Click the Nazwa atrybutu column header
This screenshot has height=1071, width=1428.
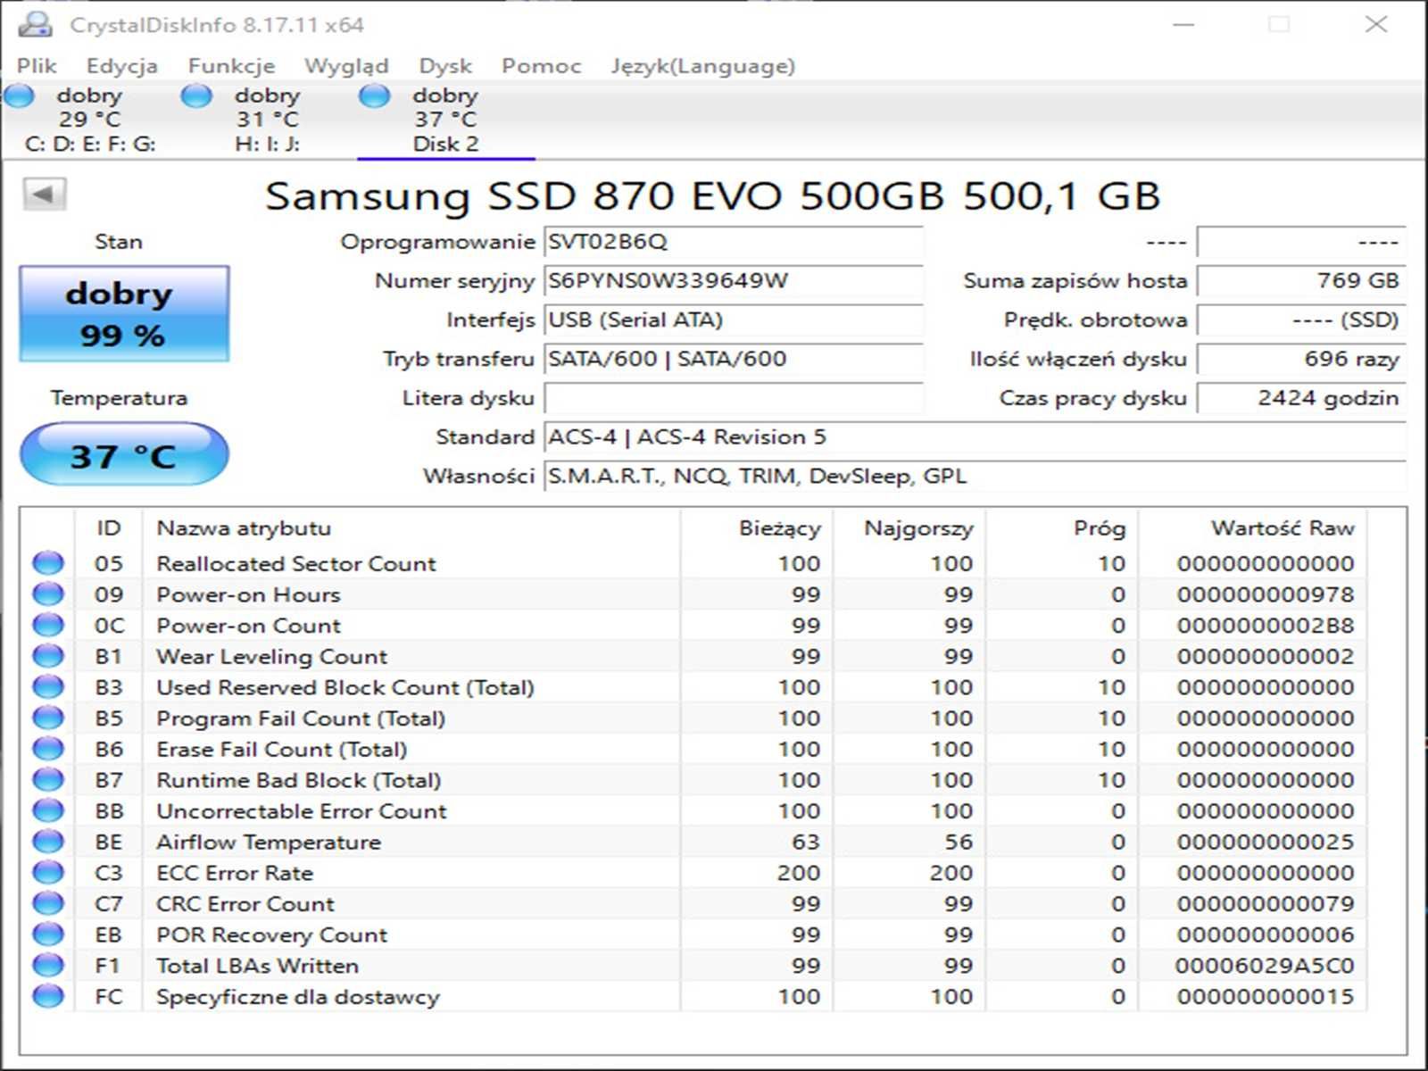click(411, 528)
